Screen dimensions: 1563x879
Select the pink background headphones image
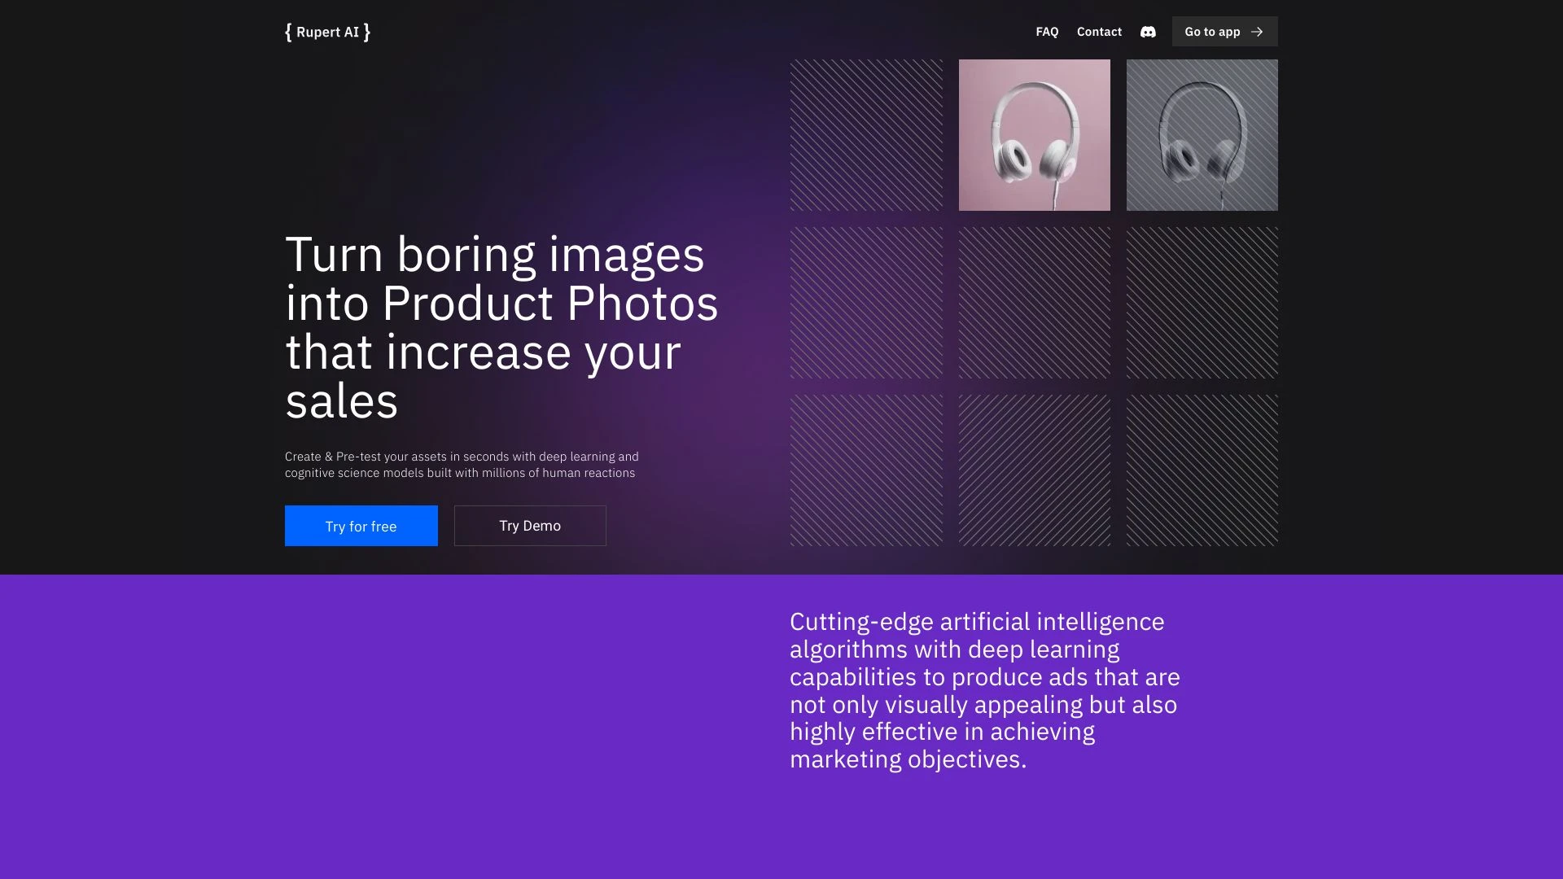[x=1034, y=135]
